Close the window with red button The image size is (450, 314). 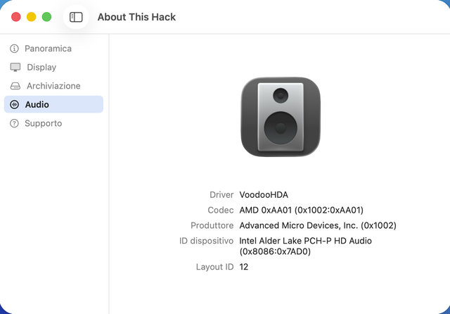coord(16,17)
